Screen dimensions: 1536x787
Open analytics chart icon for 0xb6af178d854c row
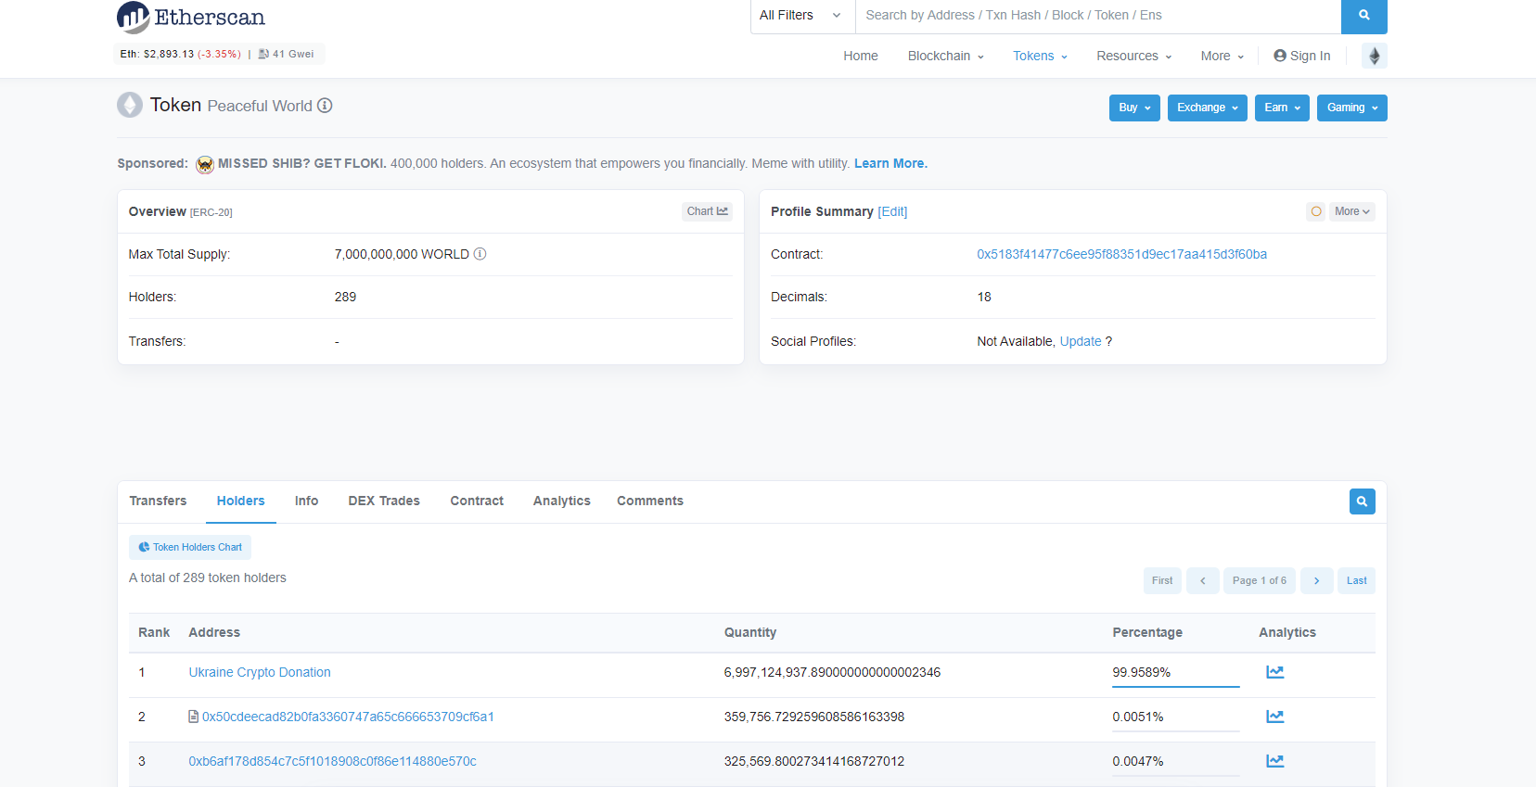(1275, 761)
